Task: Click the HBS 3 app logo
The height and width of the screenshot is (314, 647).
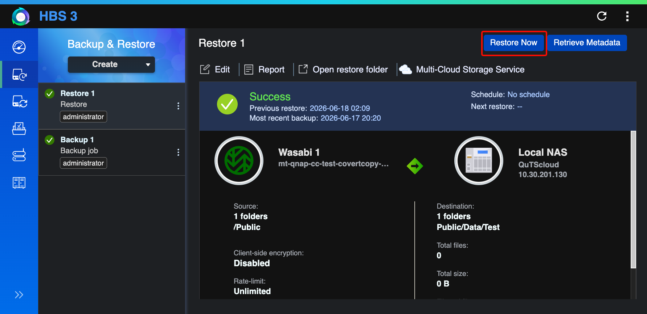Action: coord(21,16)
